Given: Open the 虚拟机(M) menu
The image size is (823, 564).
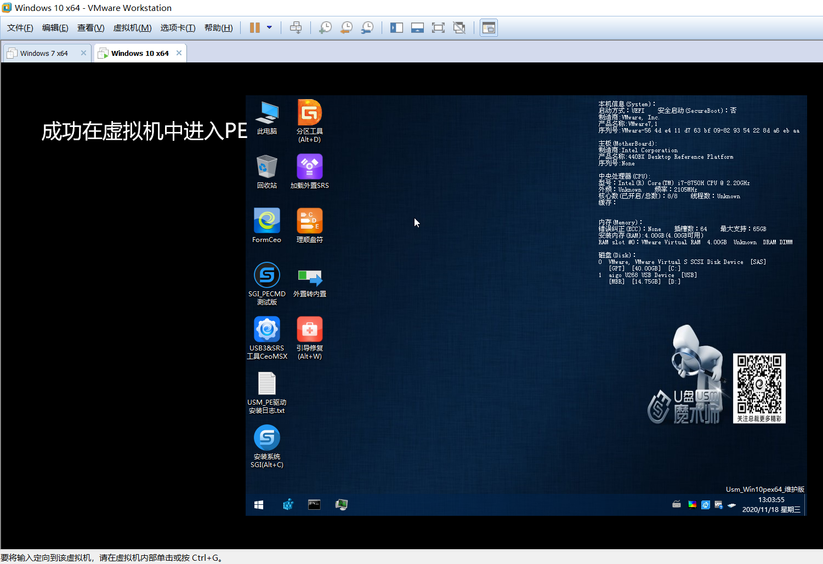Looking at the screenshot, I should 133,28.
